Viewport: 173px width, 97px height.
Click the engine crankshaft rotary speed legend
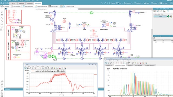pyautogui.click(x=49, y=71)
